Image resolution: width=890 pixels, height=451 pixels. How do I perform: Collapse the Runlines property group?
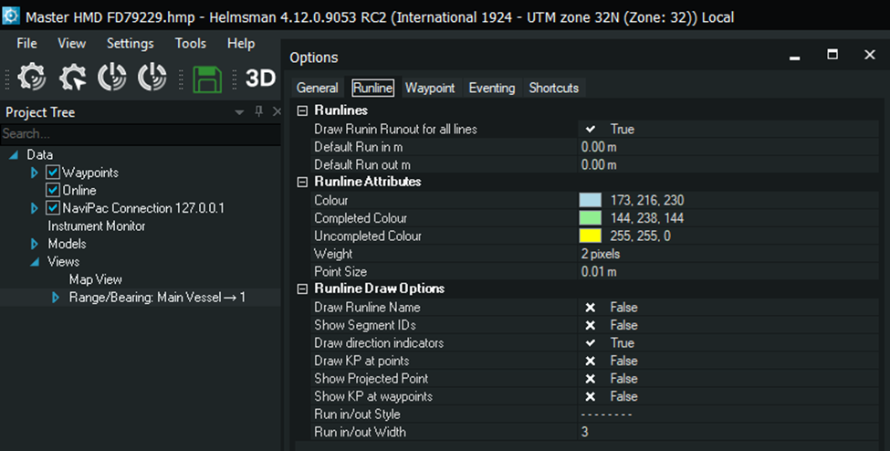tap(302, 110)
